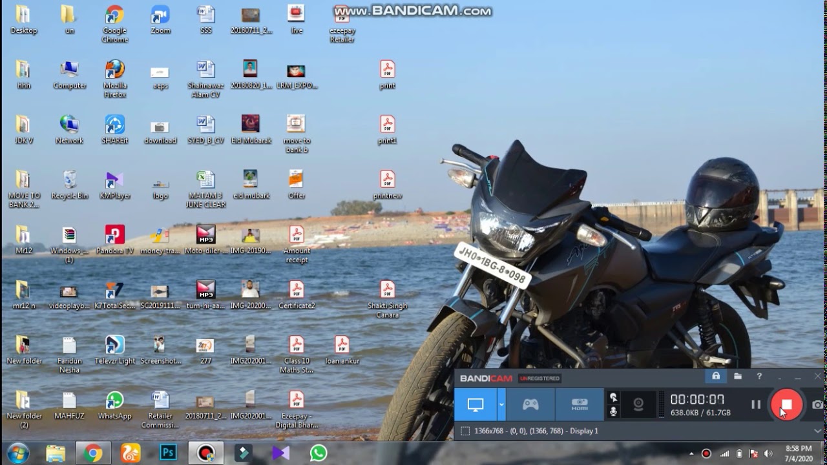Select SHAREit desktop shortcut
Viewport: 827px width, 465px height.
(x=114, y=130)
